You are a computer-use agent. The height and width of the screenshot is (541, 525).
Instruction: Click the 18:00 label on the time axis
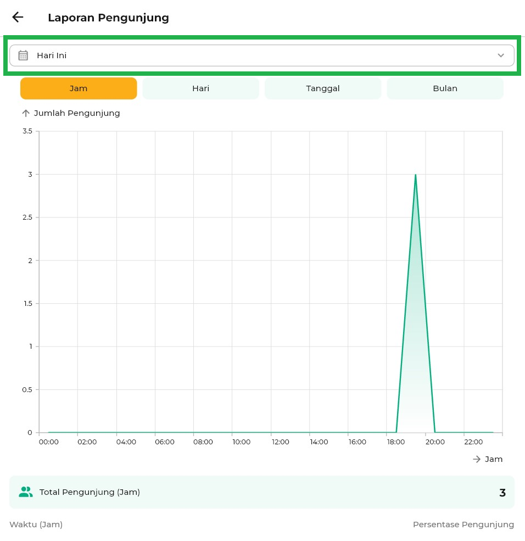coord(396,442)
